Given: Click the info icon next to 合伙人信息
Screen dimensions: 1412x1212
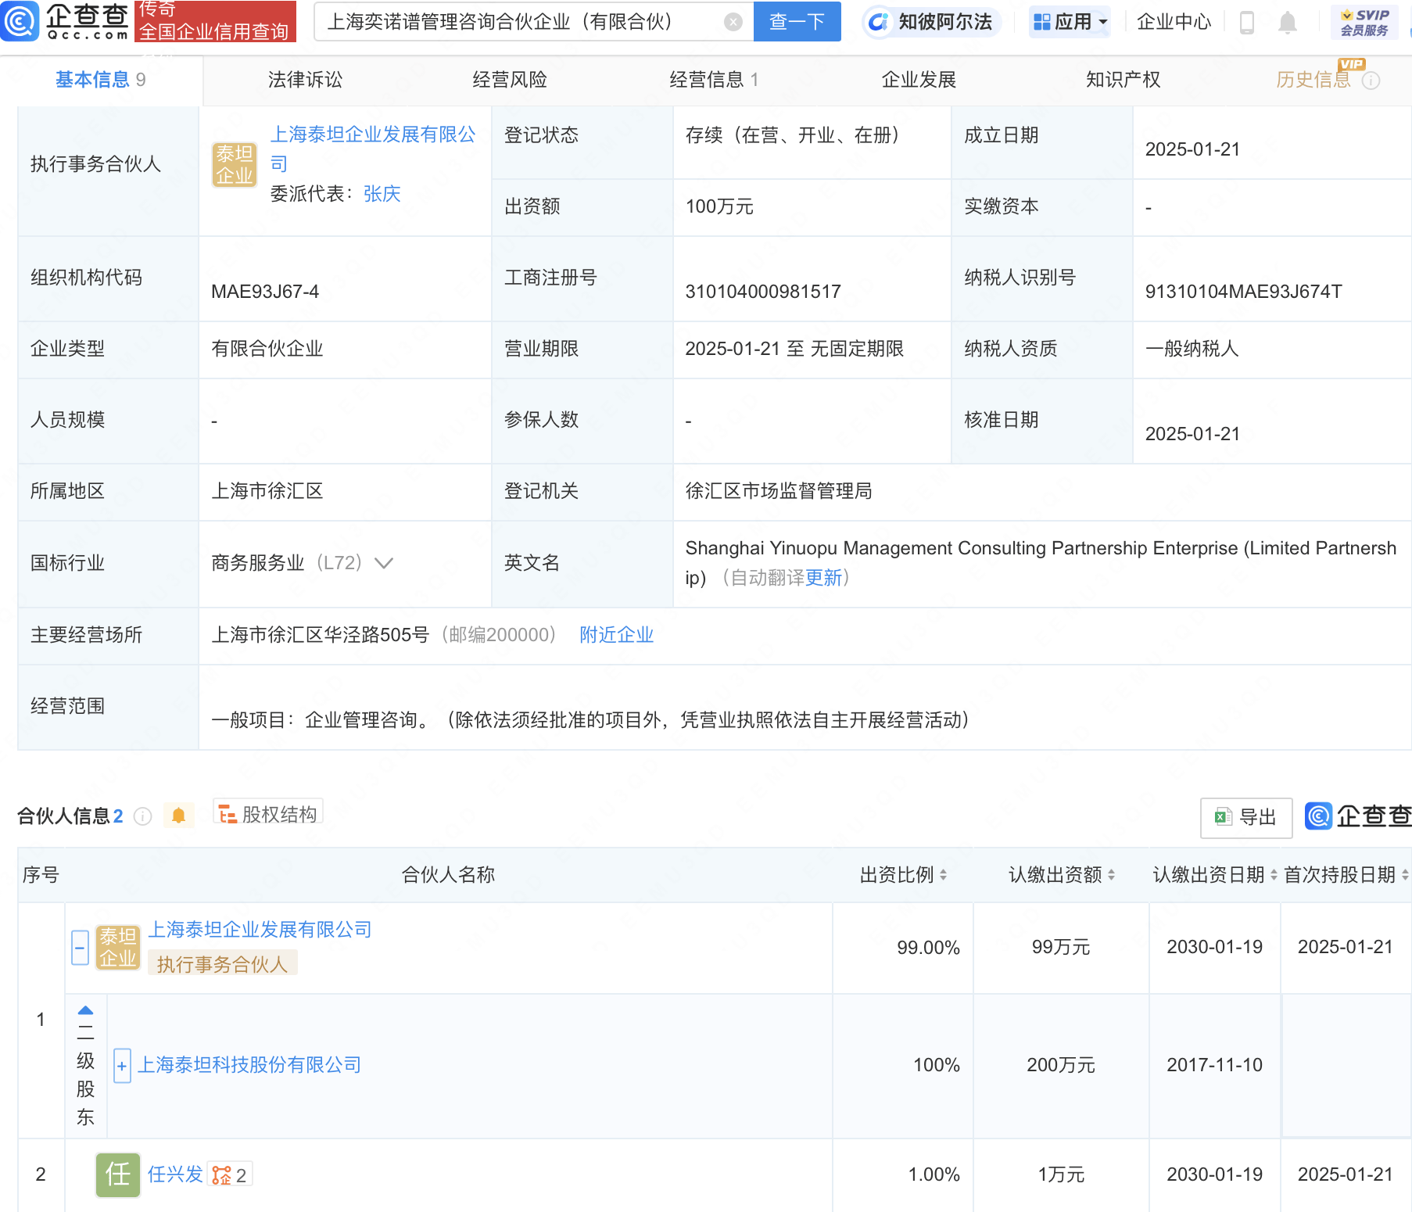Looking at the screenshot, I should tap(142, 816).
